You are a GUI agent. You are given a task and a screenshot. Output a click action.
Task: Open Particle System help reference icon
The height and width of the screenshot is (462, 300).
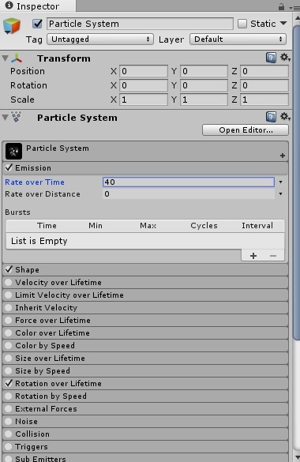point(271,117)
